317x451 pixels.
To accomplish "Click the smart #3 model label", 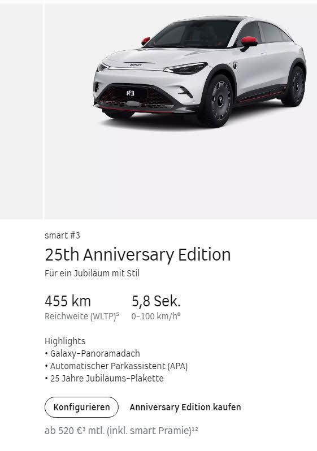I will [62, 235].
